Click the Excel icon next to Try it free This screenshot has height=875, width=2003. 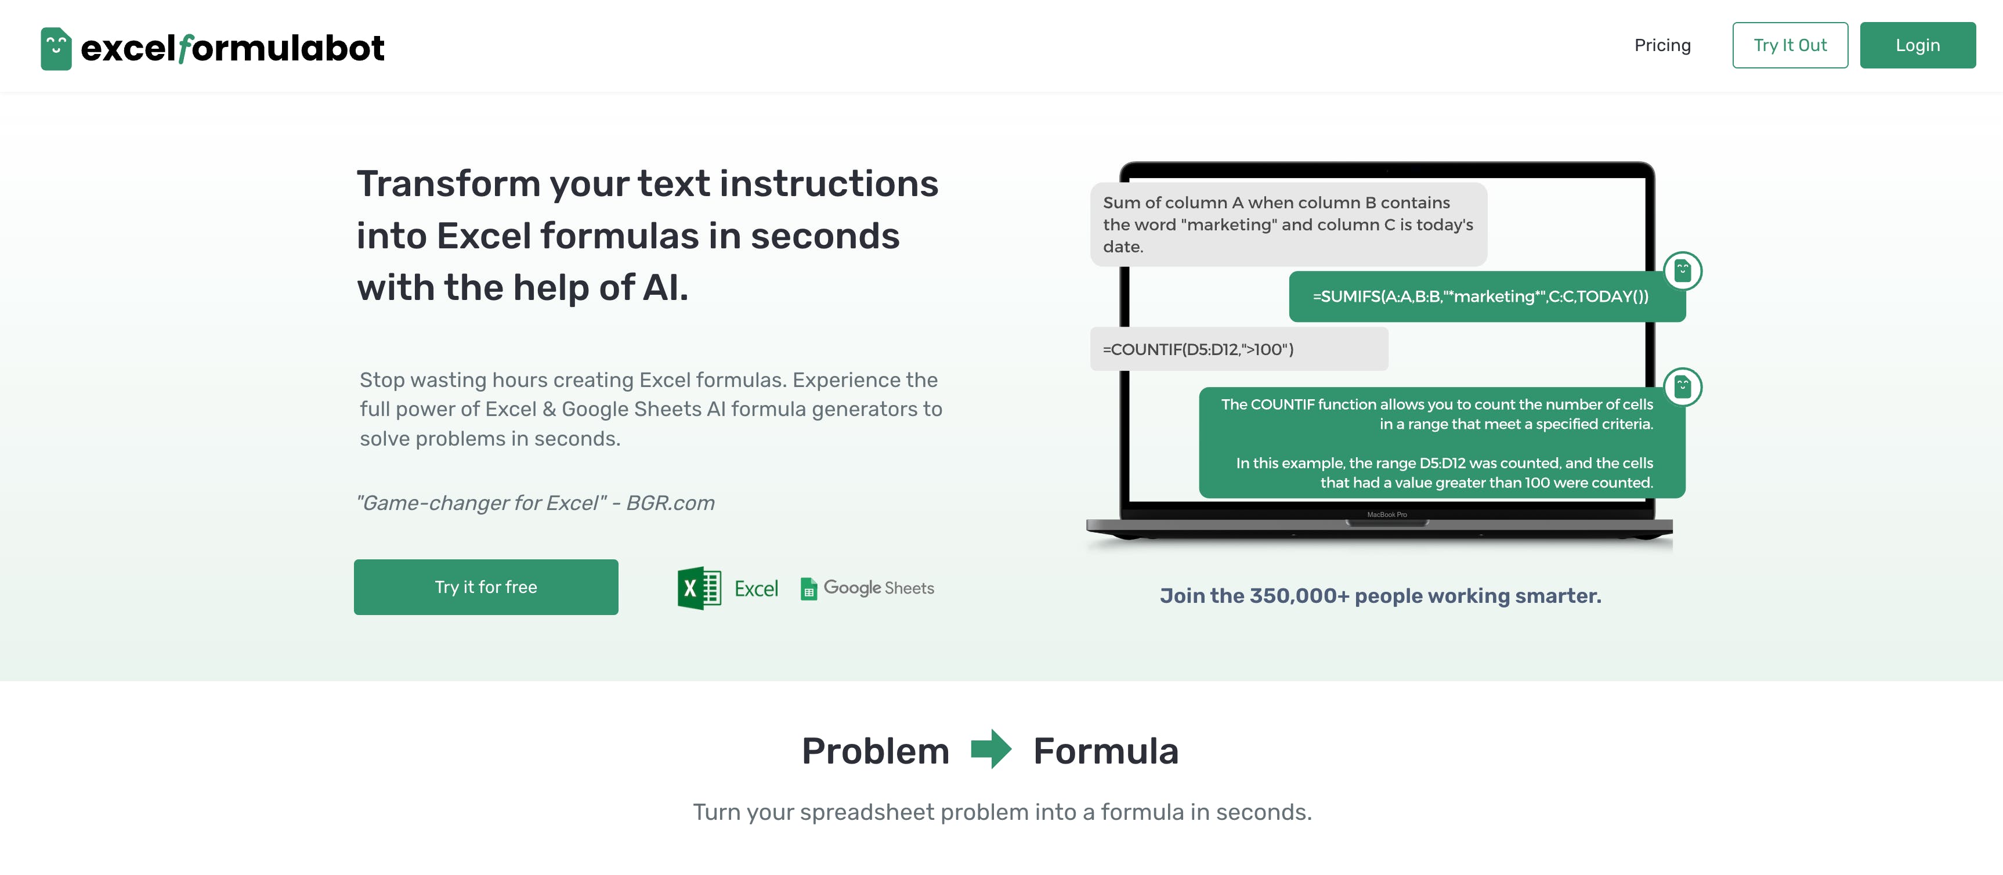coord(697,588)
